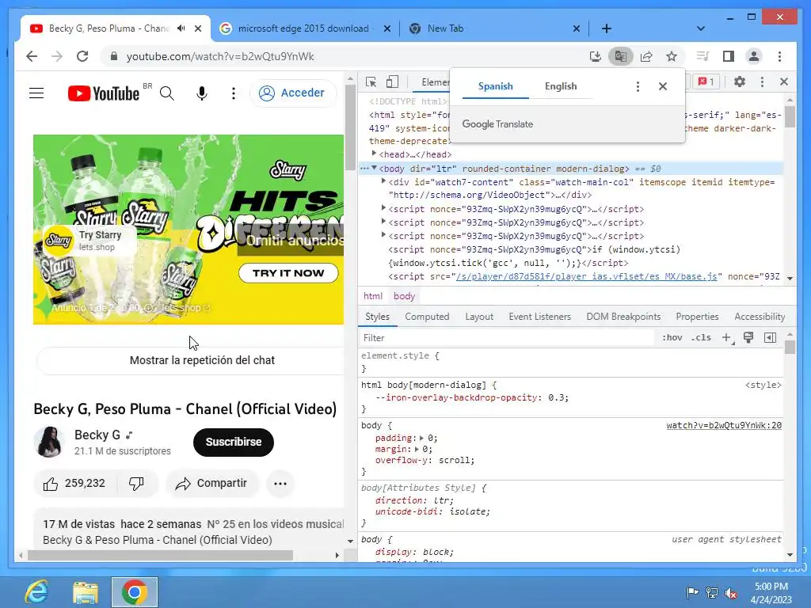The image size is (811, 608).
Task: Open the base.js script source link
Action: pyautogui.click(x=587, y=276)
